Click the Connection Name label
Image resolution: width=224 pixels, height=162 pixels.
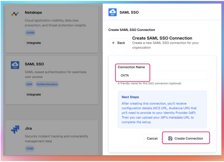coord(131,67)
